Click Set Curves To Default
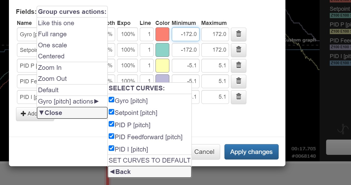351x185 pixels. (x=149, y=160)
